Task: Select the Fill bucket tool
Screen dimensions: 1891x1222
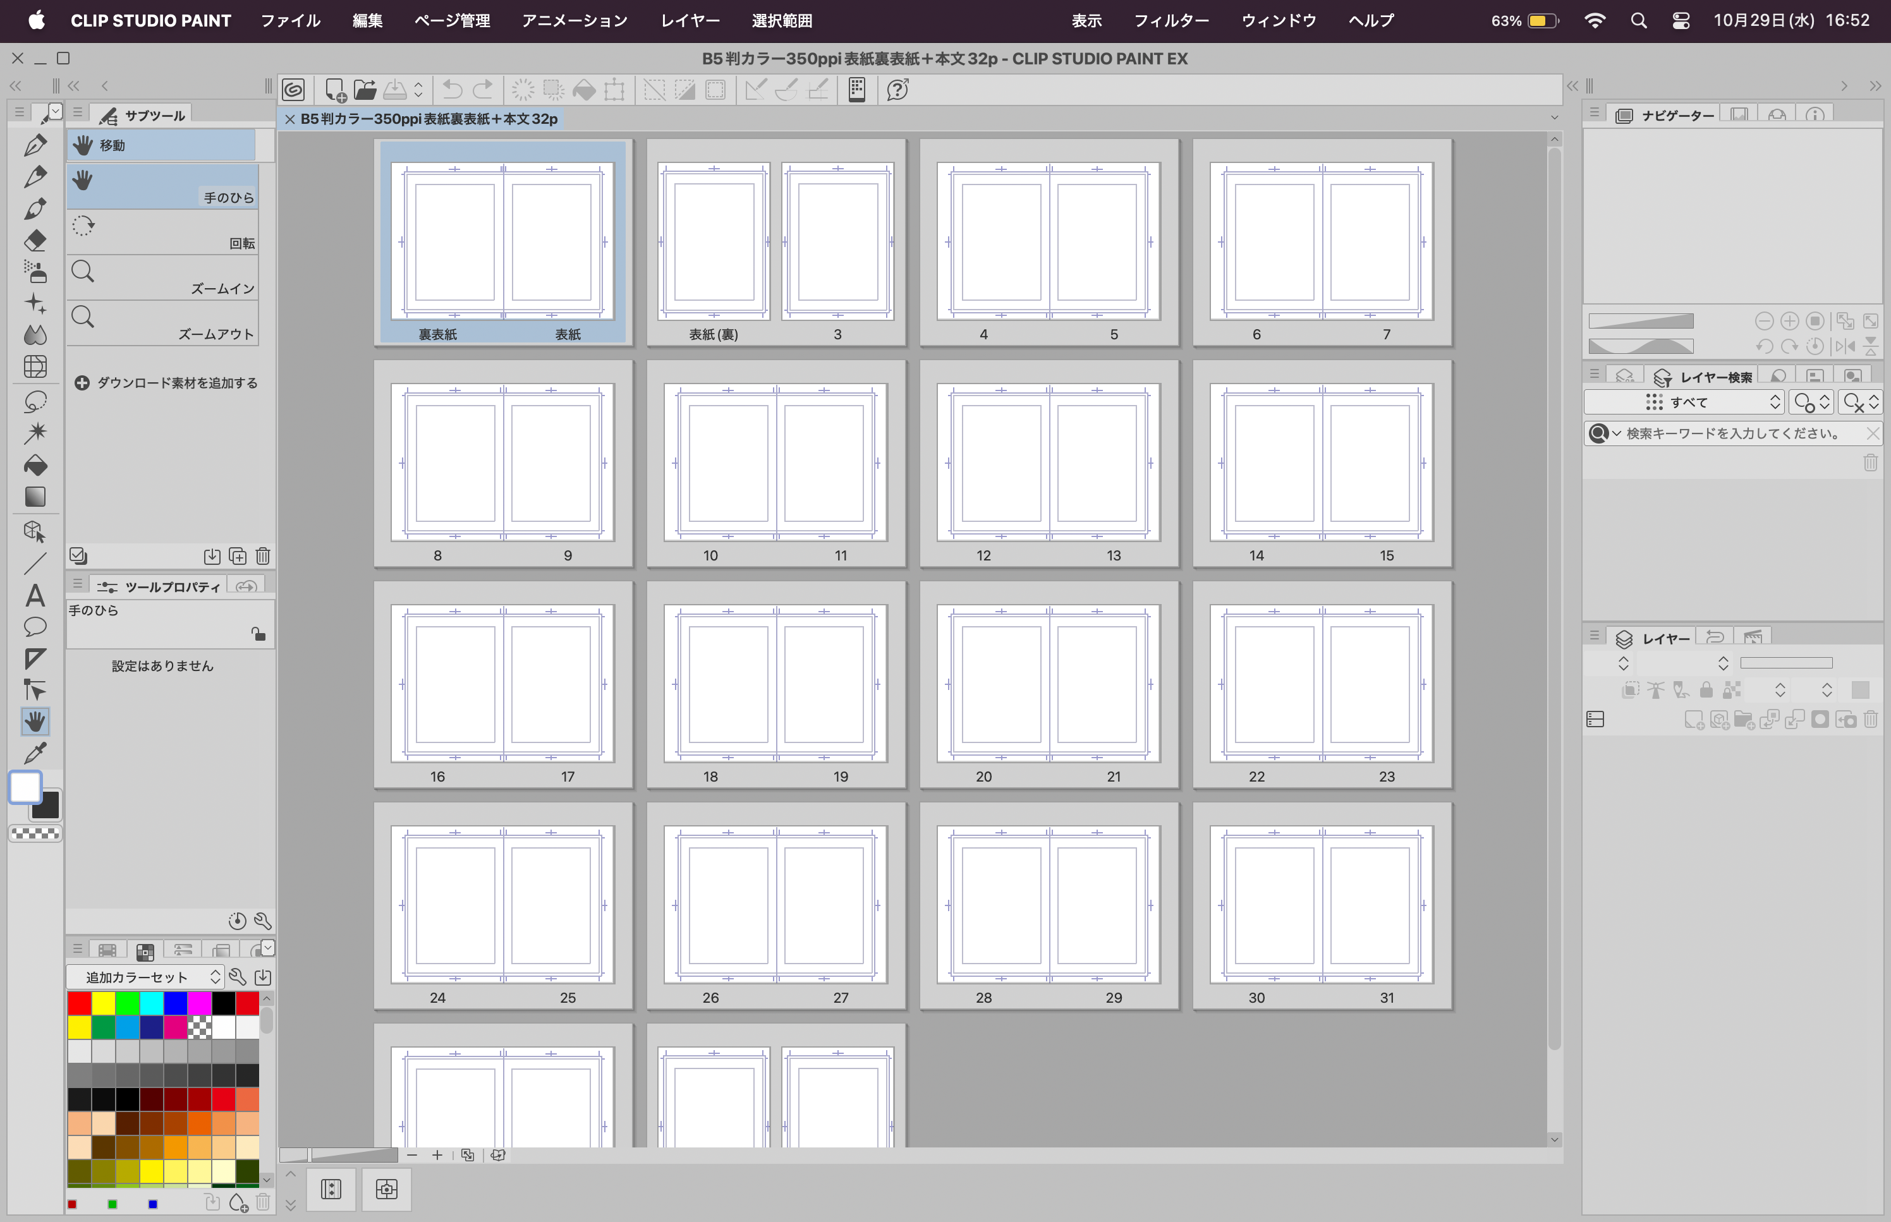Action: click(x=35, y=465)
